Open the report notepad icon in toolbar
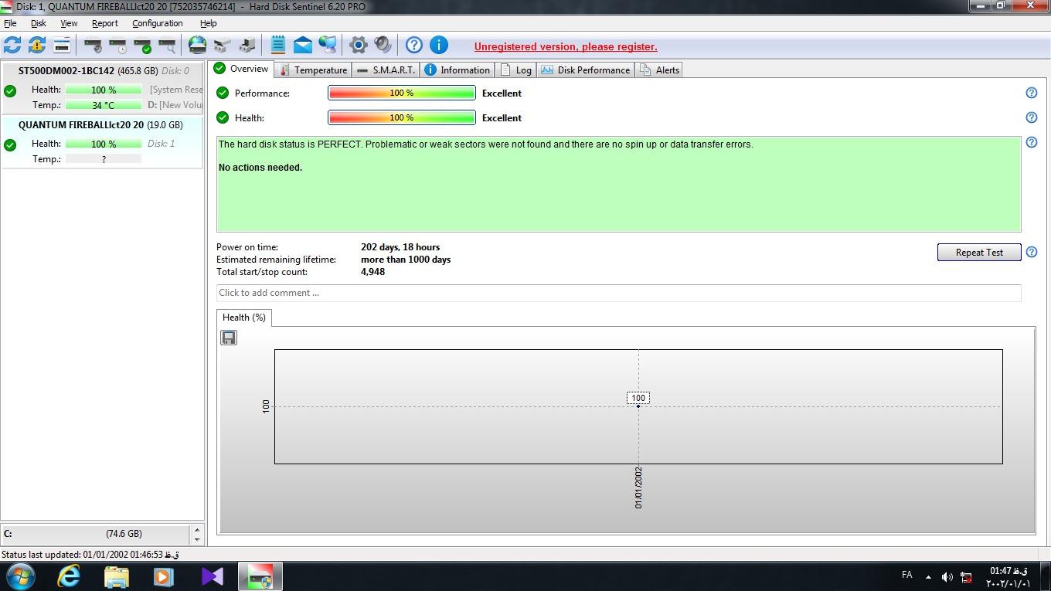This screenshot has width=1051, height=591. 278,45
